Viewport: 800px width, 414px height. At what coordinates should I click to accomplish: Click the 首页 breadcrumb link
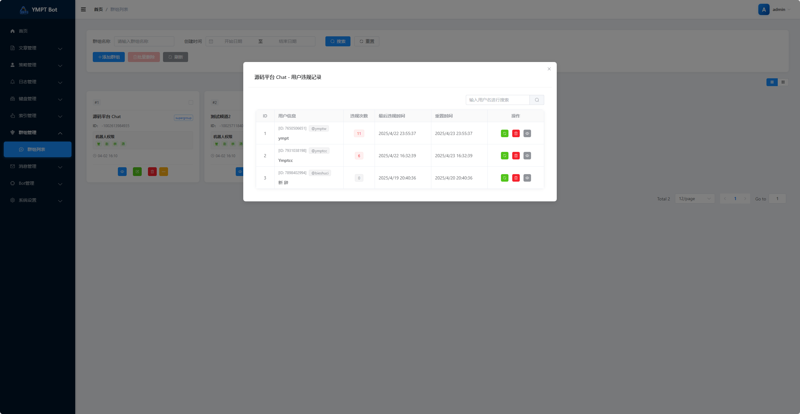point(98,9)
